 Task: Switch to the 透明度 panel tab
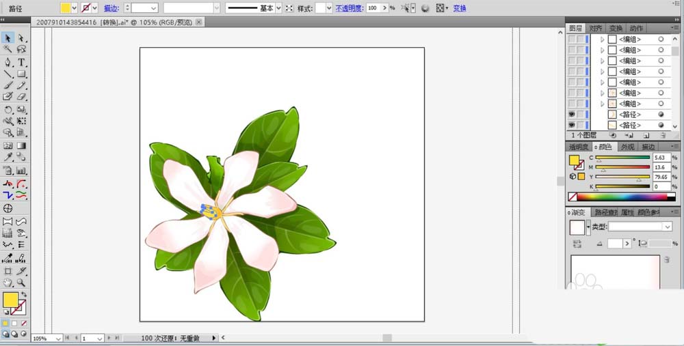[x=579, y=147]
